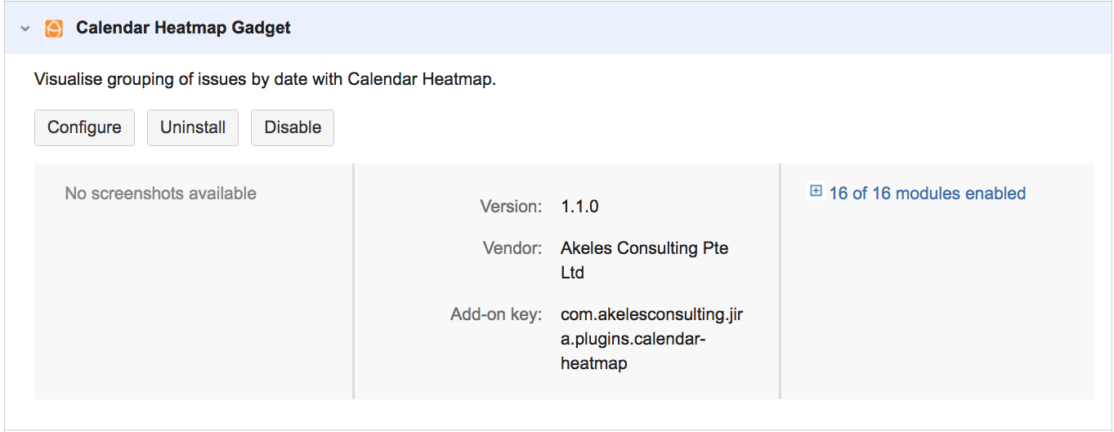Click the Add-on key label

point(495,314)
